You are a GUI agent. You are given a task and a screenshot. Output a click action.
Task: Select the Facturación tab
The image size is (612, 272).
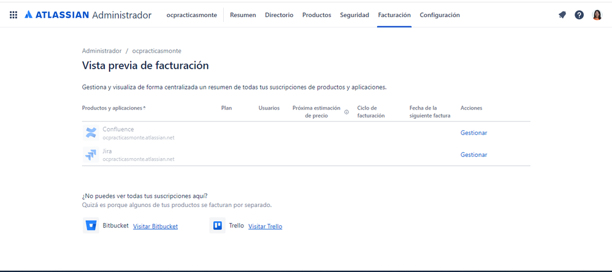(394, 15)
